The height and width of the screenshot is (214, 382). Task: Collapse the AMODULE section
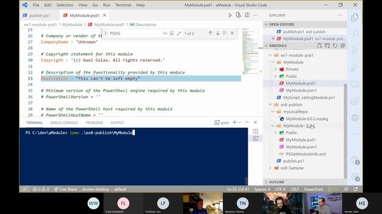point(266,46)
